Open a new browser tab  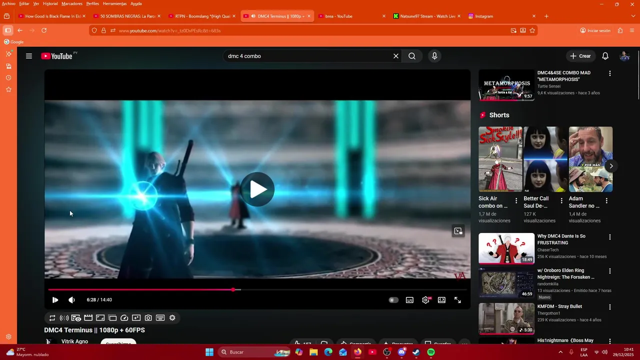(x=546, y=16)
